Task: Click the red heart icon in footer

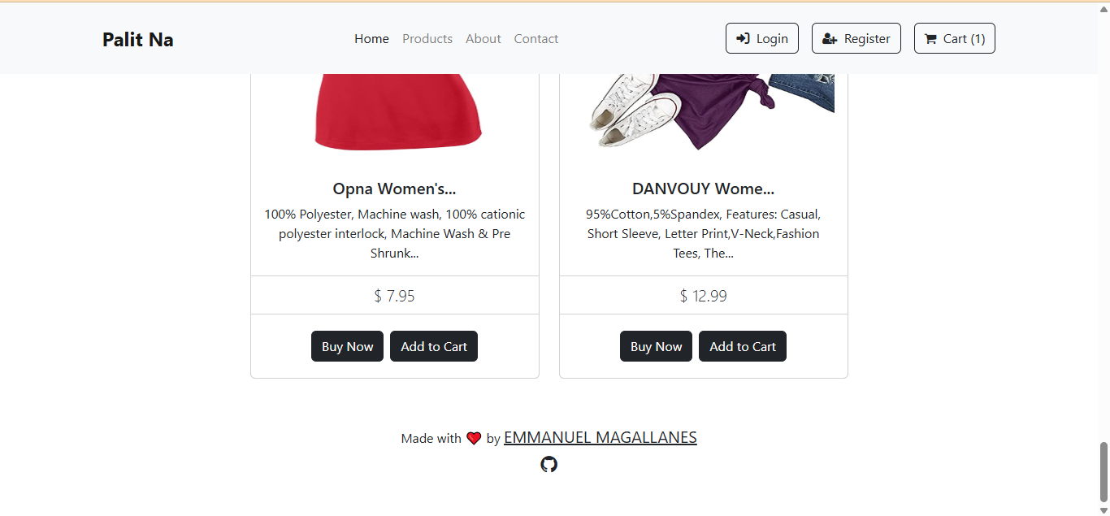Action: pyautogui.click(x=474, y=438)
